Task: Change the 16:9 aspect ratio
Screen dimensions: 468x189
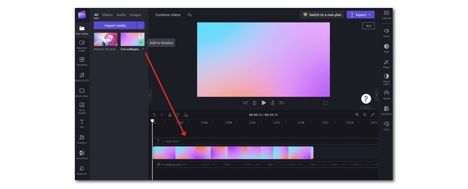Action: [368, 26]
